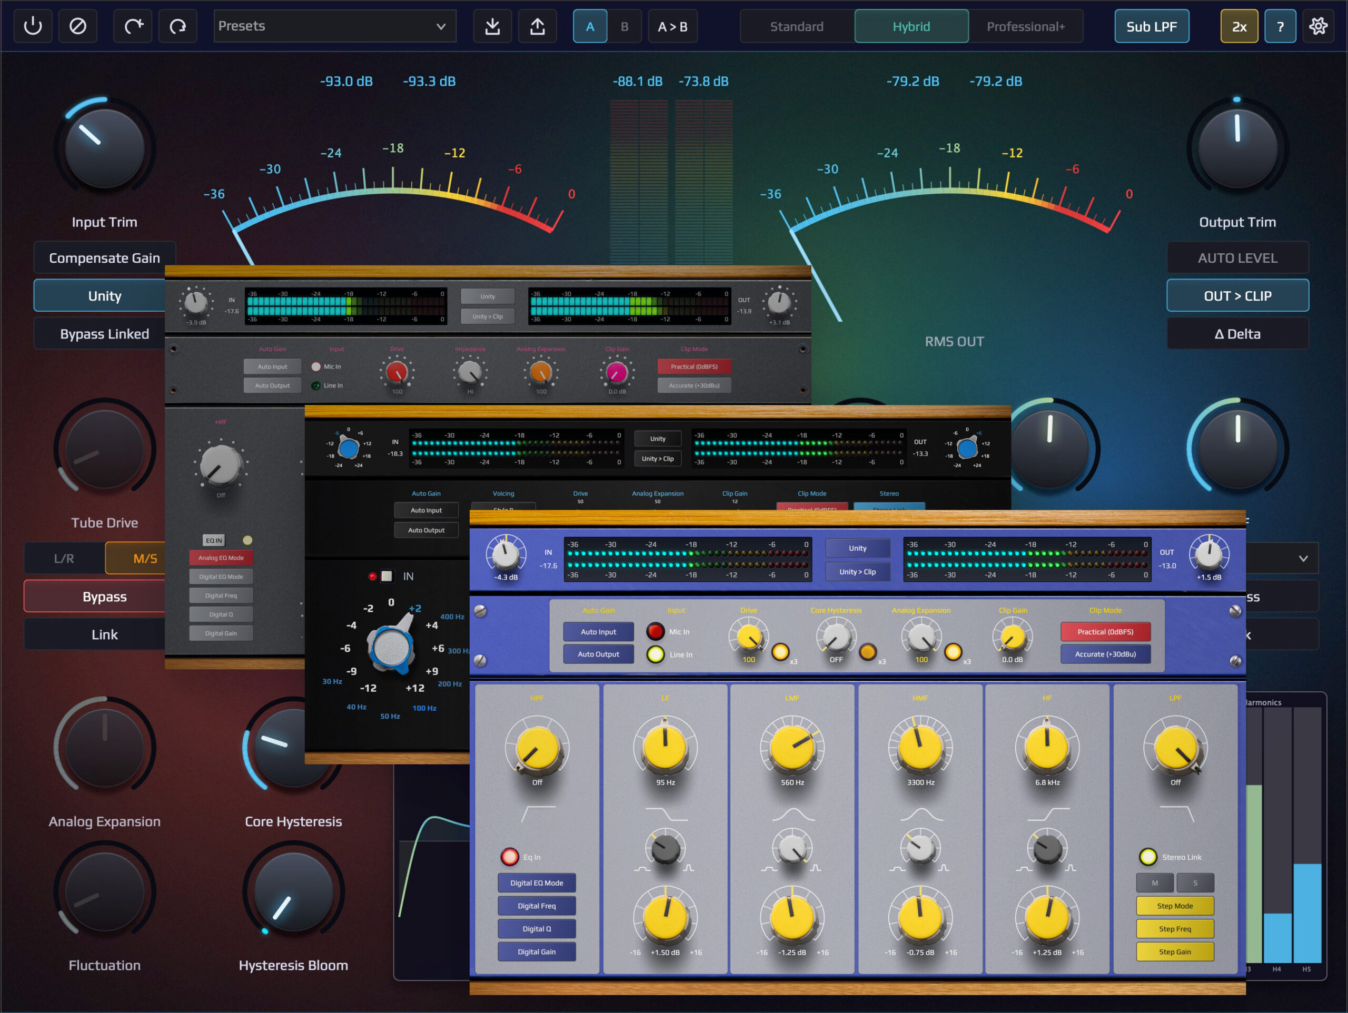The image size is (1348, 1013).
Task: Click the bell curve icon under LMF
Action: pyautogui.click(x=793, y=813)
